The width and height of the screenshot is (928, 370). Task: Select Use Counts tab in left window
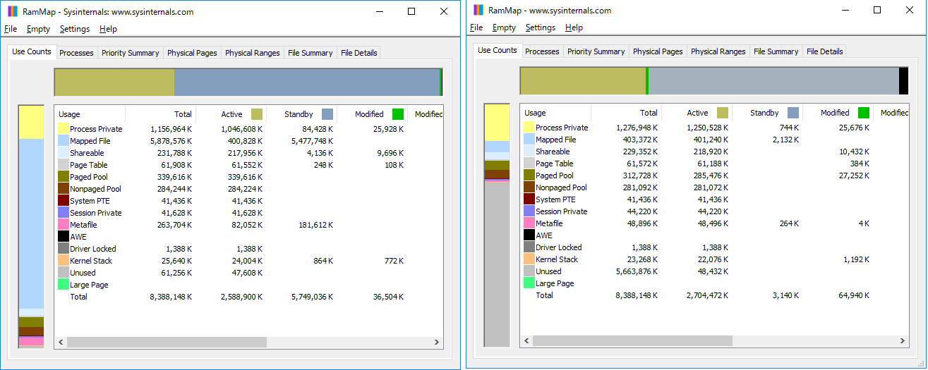(32, 51)
